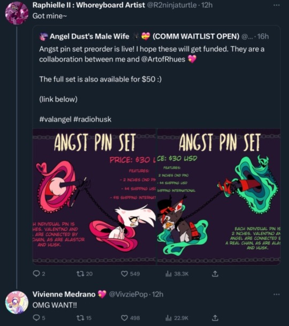The width and height of the screenshot is (289, 326).
Task: View 22.9K views stats on VivziePop reply
Action: (x=177, y=318)
